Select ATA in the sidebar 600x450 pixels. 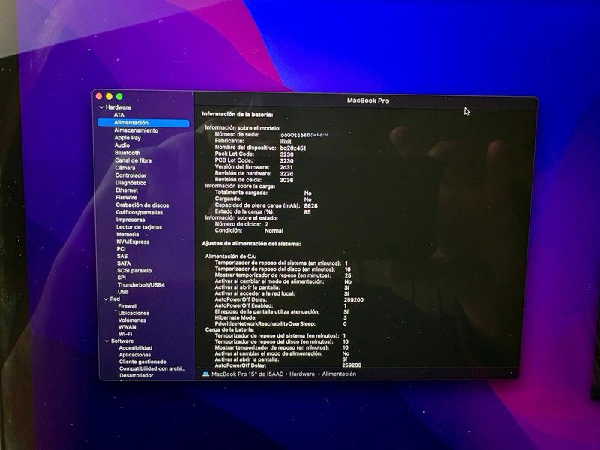(119, 115)
